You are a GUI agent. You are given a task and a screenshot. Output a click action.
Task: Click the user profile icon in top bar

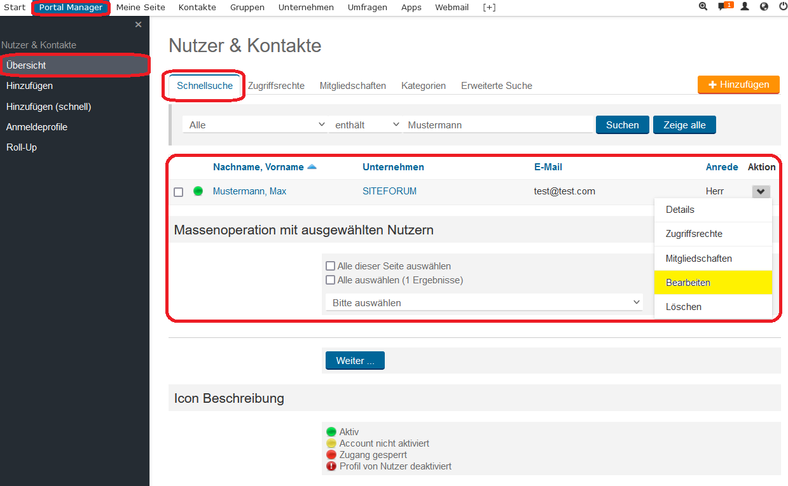point(745,7)
